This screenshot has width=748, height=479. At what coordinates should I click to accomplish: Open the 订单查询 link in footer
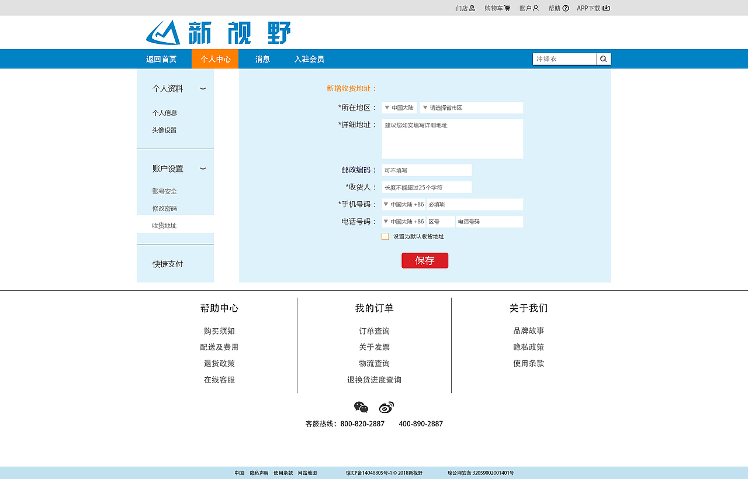pos(375,330)
